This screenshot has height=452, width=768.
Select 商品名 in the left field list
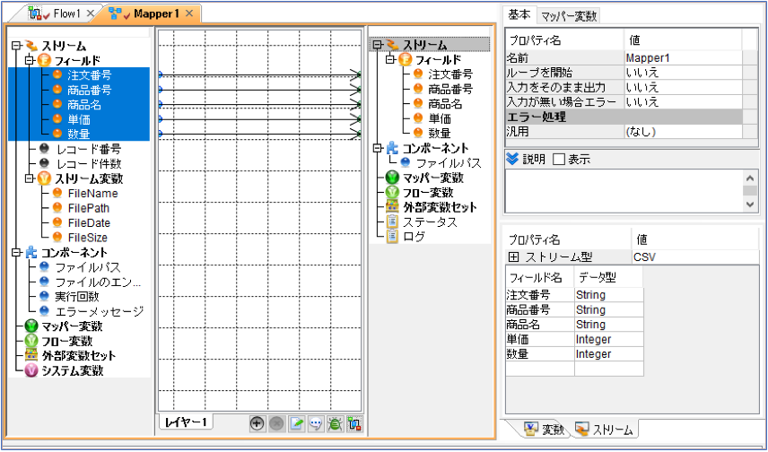[x=84, y=105]
